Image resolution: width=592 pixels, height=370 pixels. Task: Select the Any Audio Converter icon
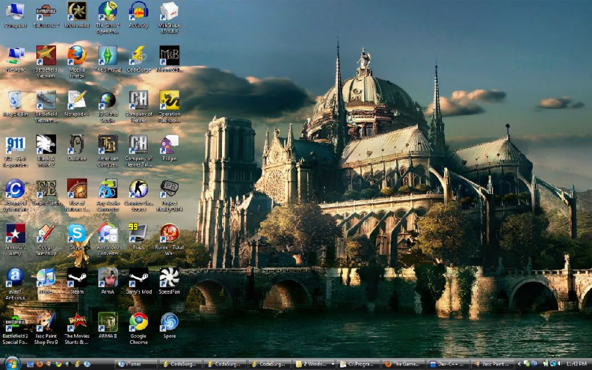[108, 195]
